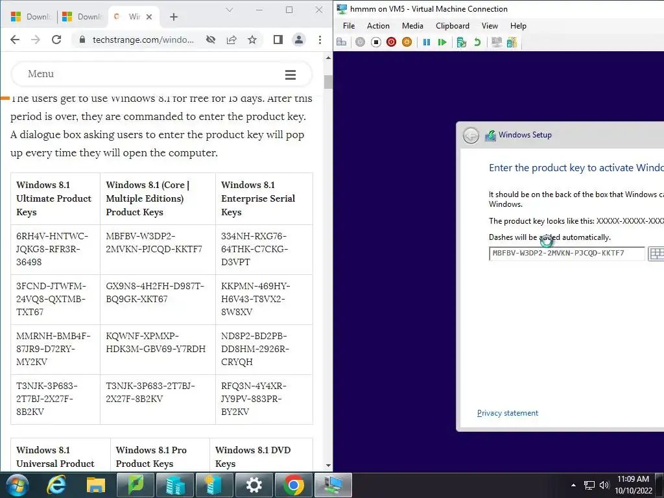
Task: Click the key KKPMN-469HY-H6V43-T8VX2-8W8XV
Action: click(255, 299)
